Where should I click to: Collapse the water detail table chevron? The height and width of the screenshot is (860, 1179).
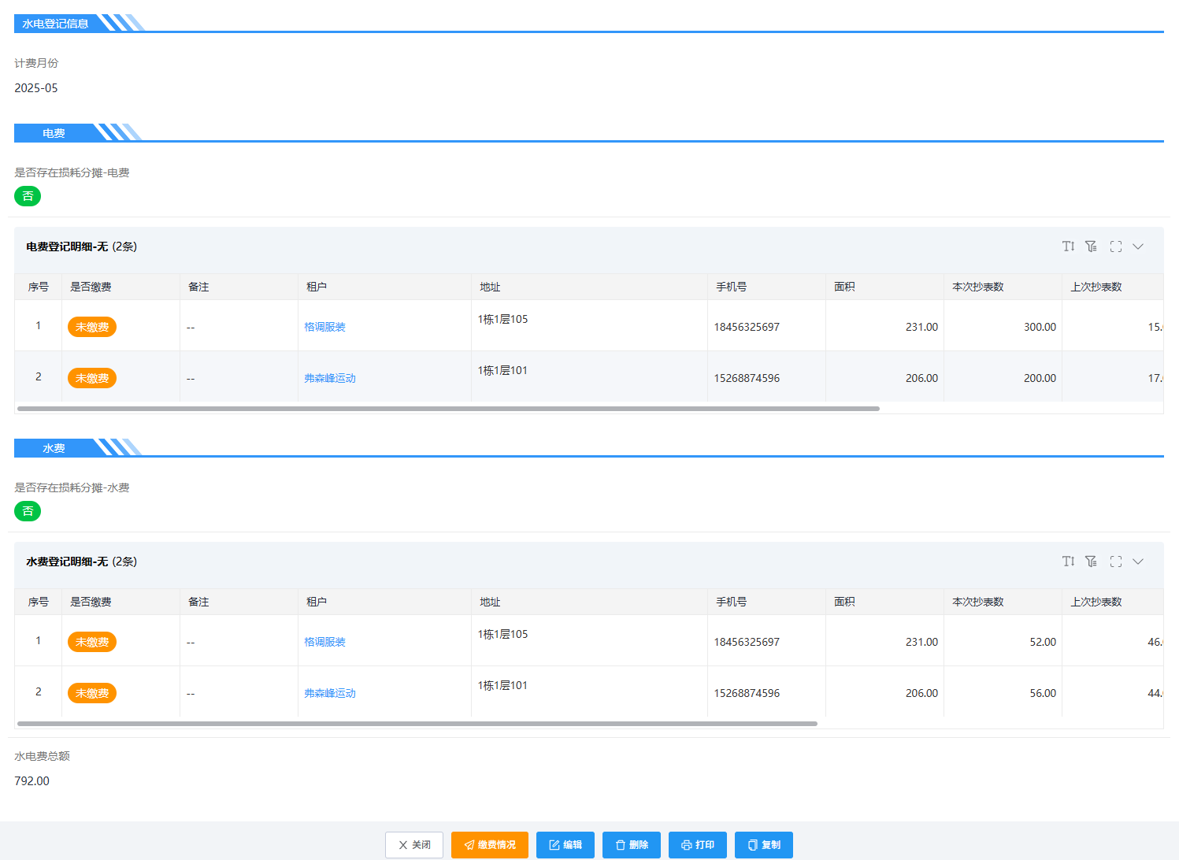pos(1138,562)
